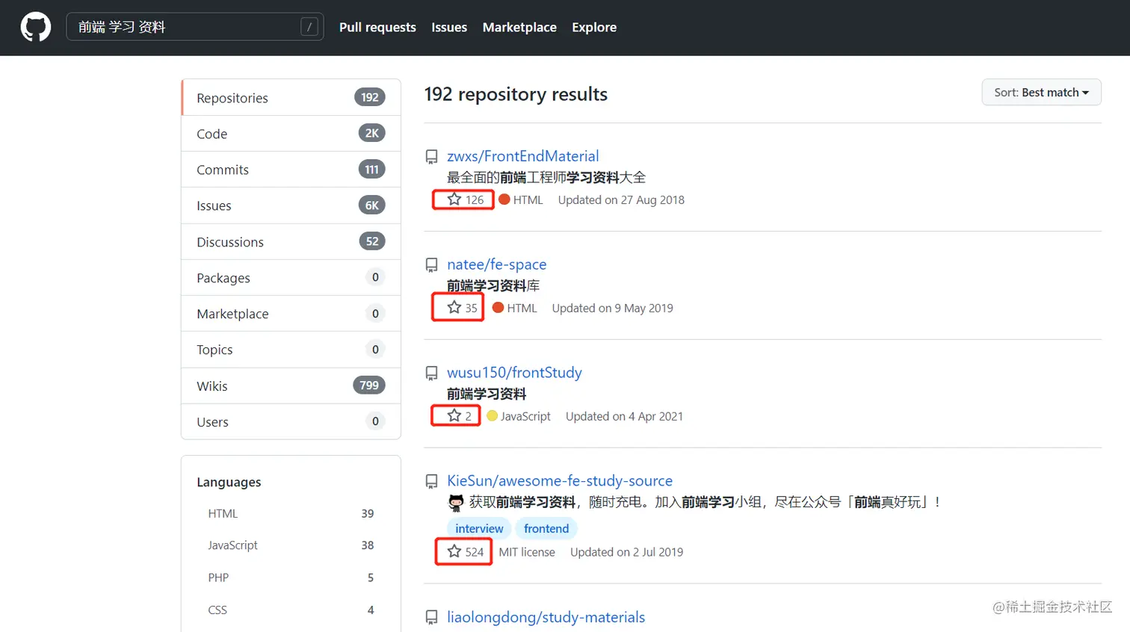Click the HTML language dot of natee/fe-space
This screenshot has height=632, width=1130.
[x=498, y=308]
